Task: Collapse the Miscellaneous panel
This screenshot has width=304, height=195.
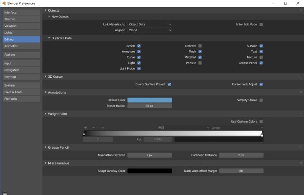Action: click(46, 163)
